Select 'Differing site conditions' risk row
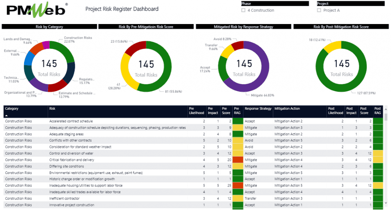391x212 pixels. [193, 166]
